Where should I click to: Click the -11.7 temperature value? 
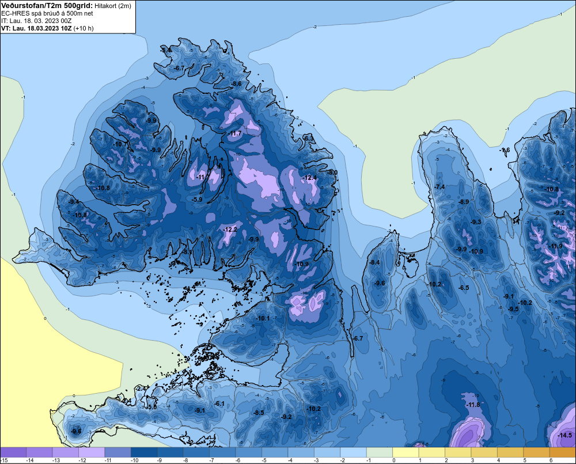(x=235, y=134)
